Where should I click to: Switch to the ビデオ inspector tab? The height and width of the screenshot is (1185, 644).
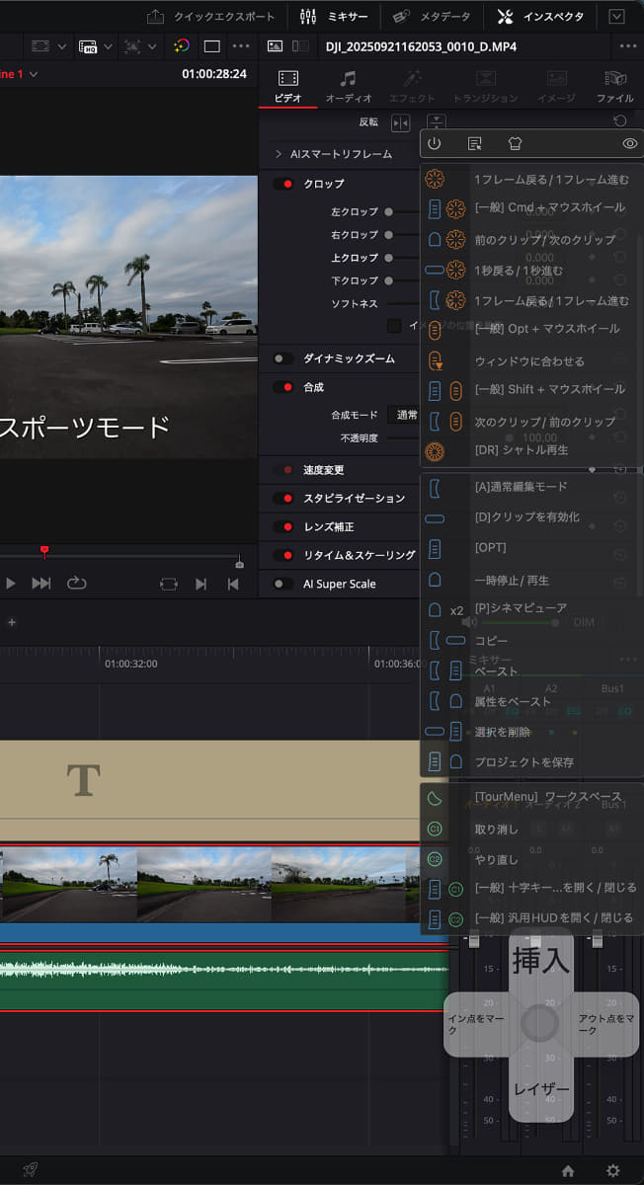(287, 86)
